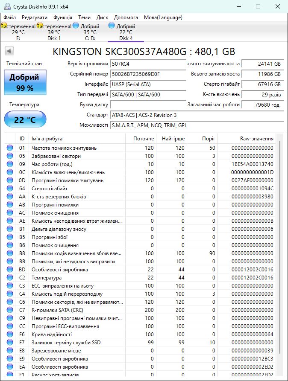Click power-on hours value 79680 год.
The height and width of the screenshot is (381, 288).
262,105
